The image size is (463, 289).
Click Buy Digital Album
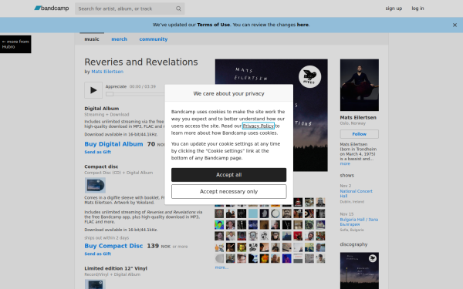tap(113, 144)
